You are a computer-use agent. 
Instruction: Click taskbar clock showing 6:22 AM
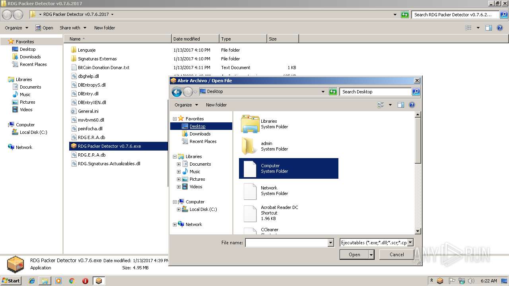point(489,281)
